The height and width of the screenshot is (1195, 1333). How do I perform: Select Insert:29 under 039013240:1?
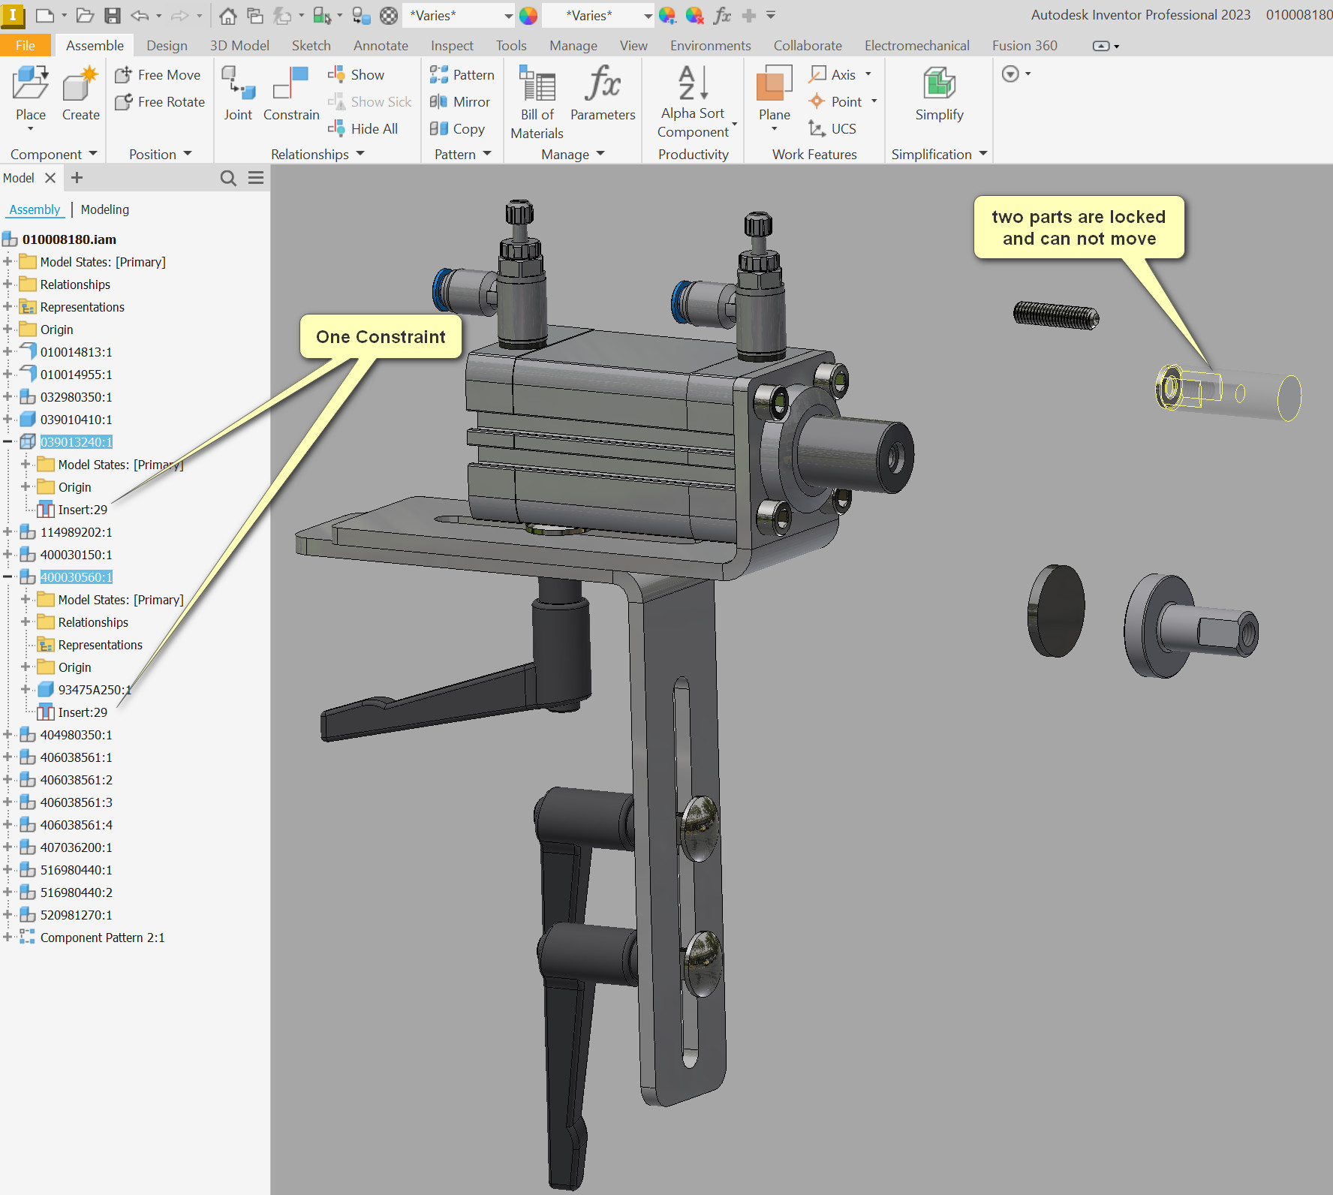point(83,510)
